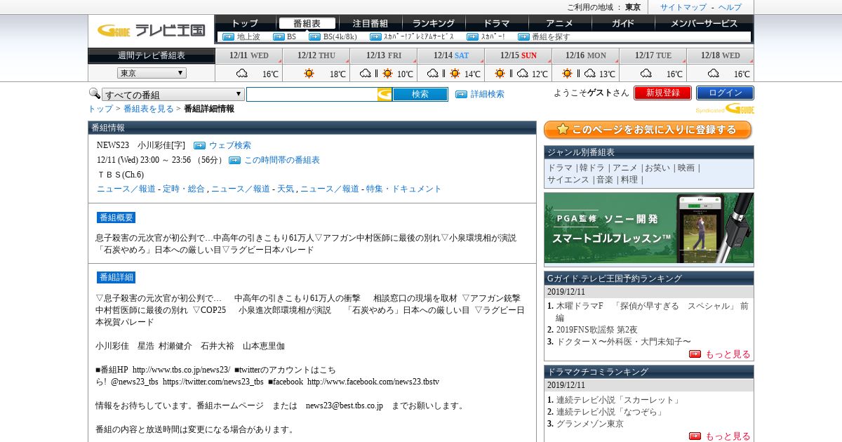
Task: Open the ガイド navigation tab
Action: [x=623, y=23]
